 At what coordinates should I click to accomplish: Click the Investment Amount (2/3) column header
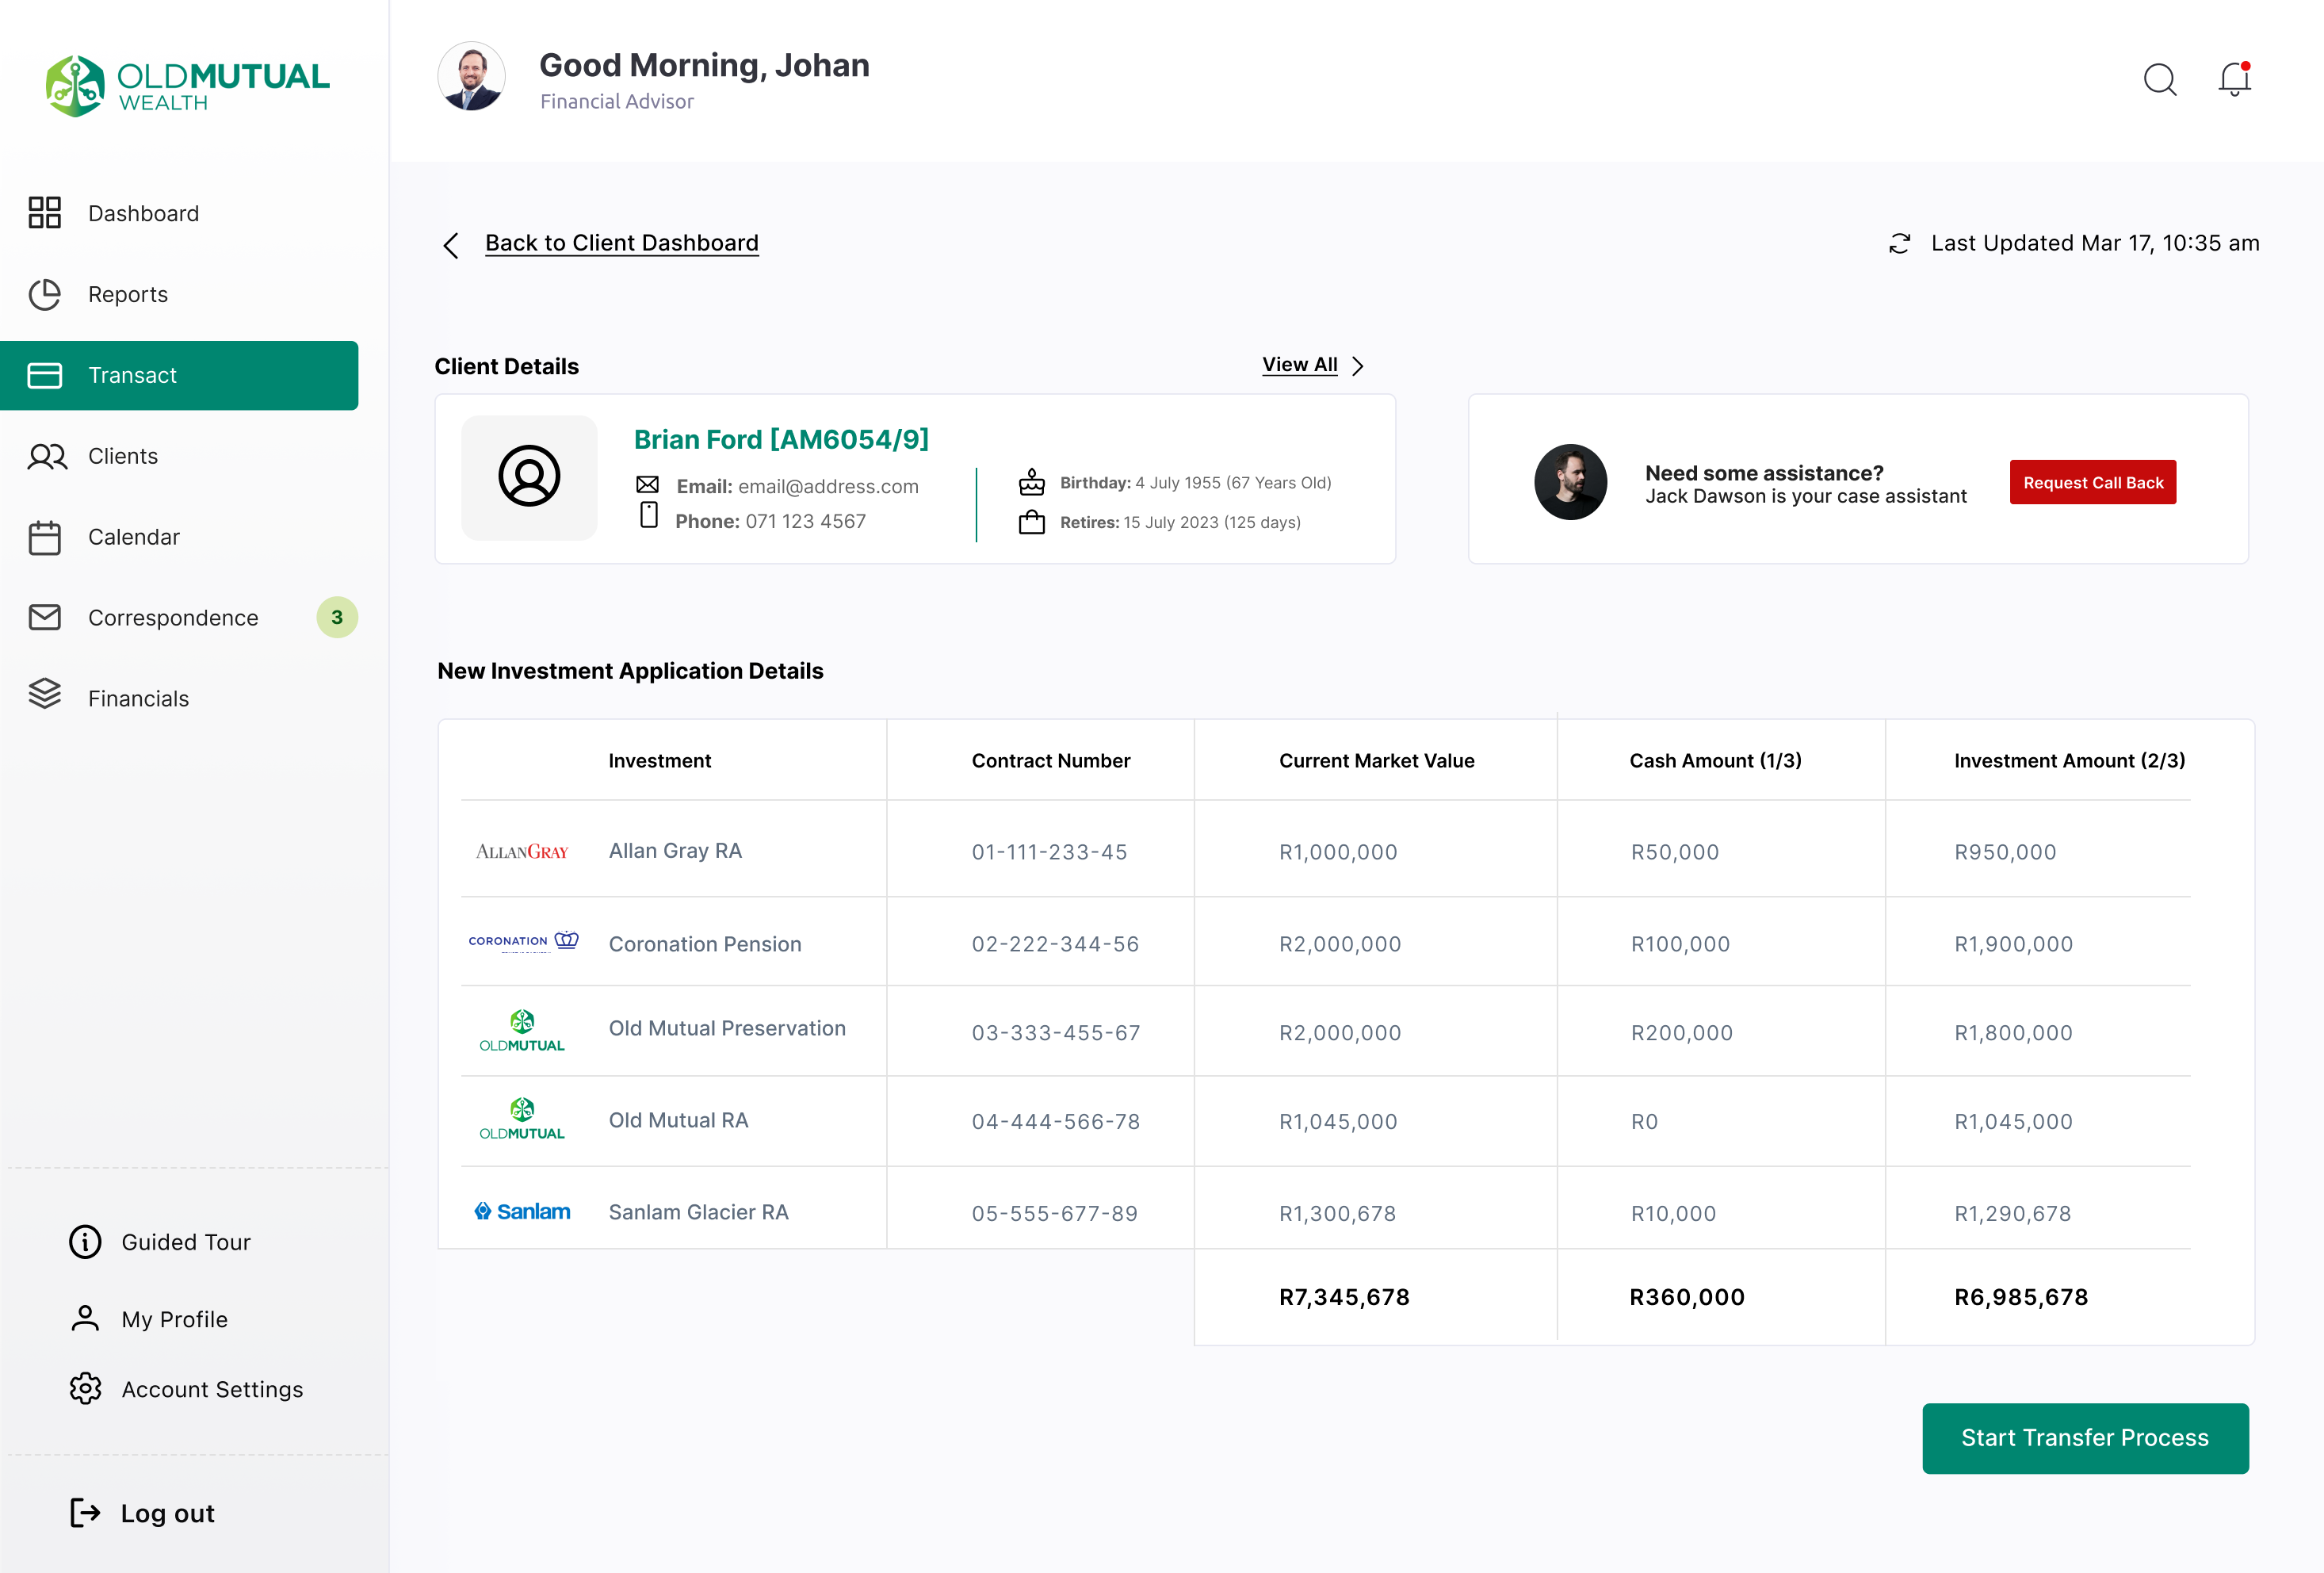[2069, 760]
